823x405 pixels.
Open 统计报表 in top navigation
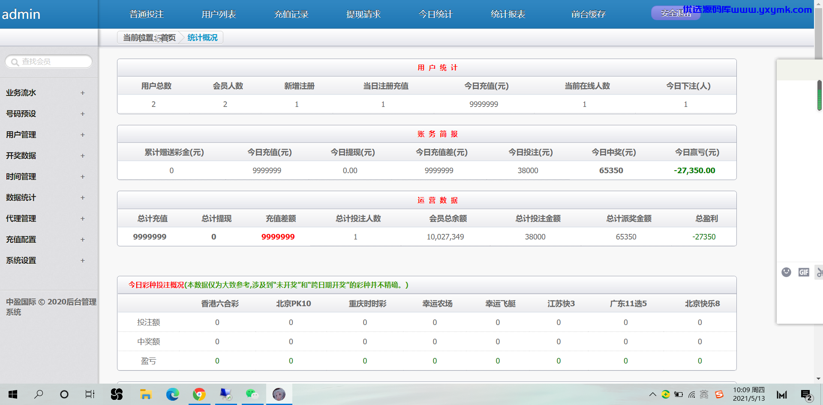pos(508,14)
